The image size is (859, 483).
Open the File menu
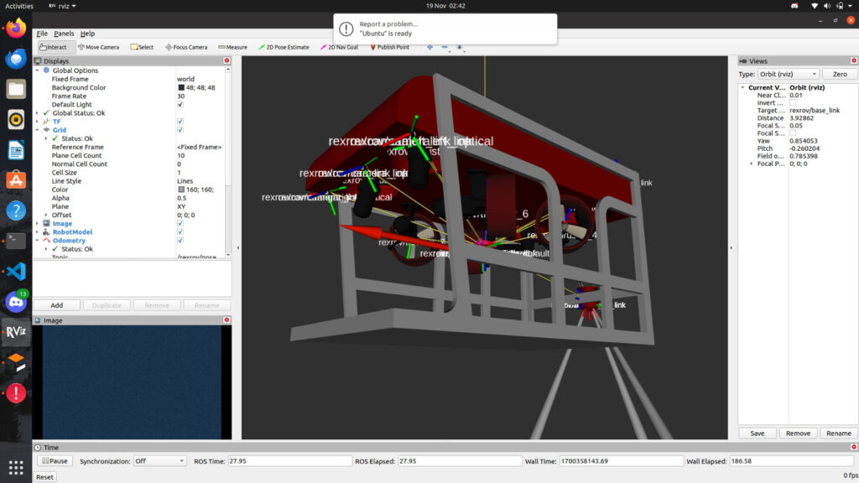click(42, 34)
